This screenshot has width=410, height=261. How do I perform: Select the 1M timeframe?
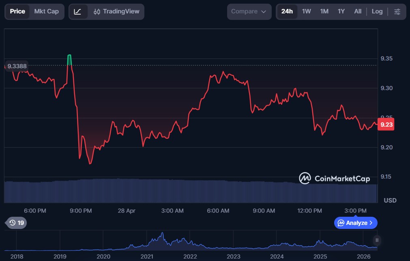(x=324, y=11)
